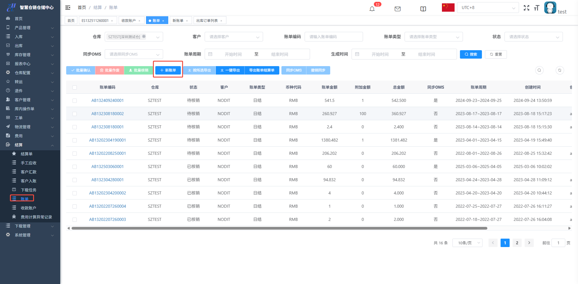This screenshot has height=284, width=578.
Task: Expand the 库存管理 sidebar menu
Action: 30,55
